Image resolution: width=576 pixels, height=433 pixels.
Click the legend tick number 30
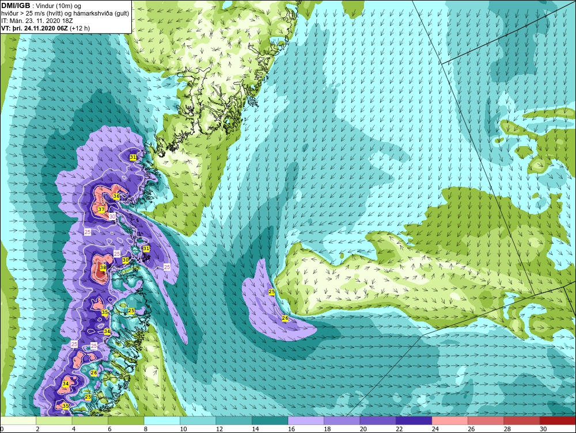coord(543,429)
